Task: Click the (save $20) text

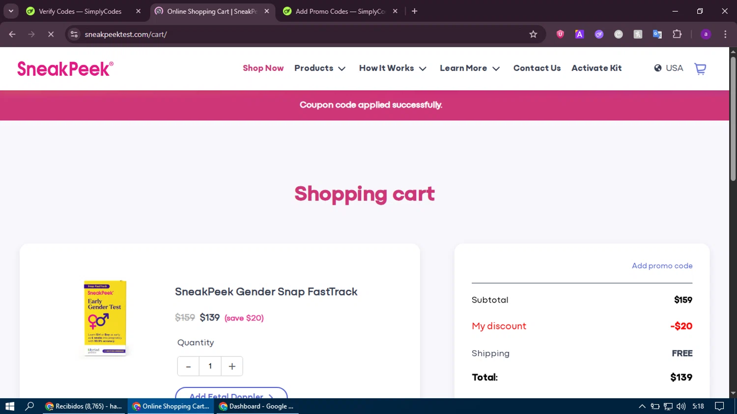Action: coord(244,318)
